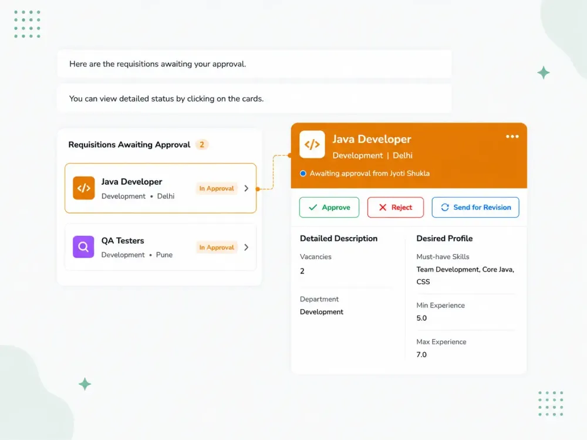This screenshot has height=440, width=587.
Task: Click the orange code icon on Java Developer card
Action: click(x=83, y=188)
